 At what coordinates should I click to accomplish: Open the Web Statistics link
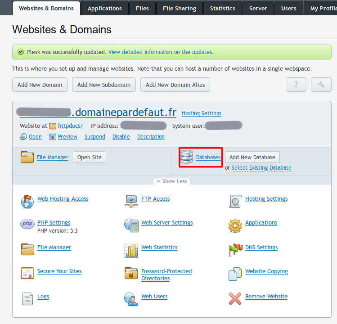point(159,247)
